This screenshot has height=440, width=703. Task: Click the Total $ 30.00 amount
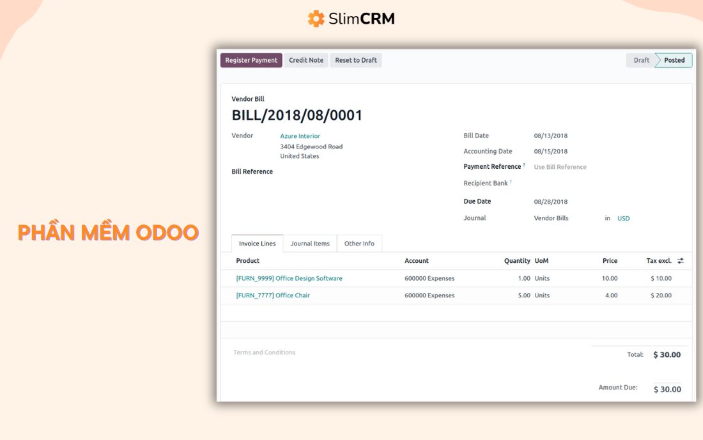point(667,355)
